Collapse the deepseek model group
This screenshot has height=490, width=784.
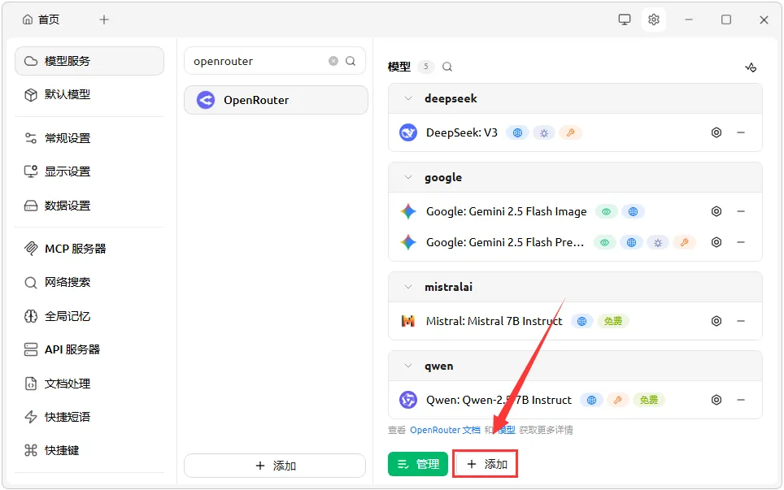[x=408, y=98]
